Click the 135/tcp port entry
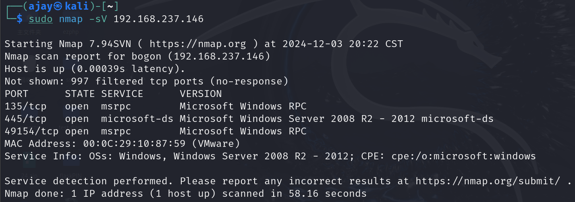 (x=25, y=107)
